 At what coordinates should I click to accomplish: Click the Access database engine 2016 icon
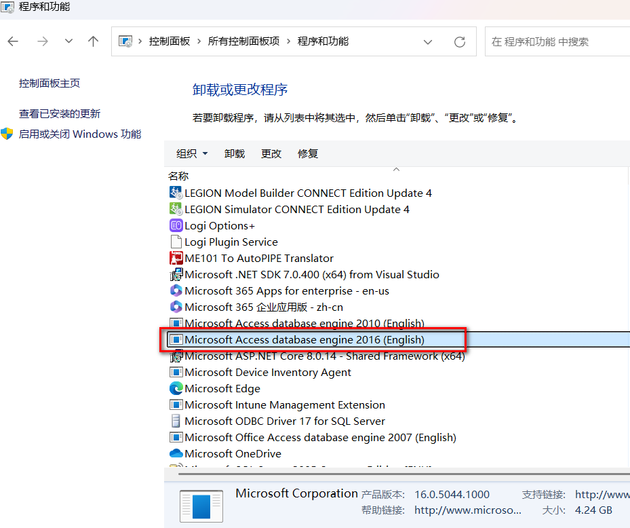click(176, 340)
